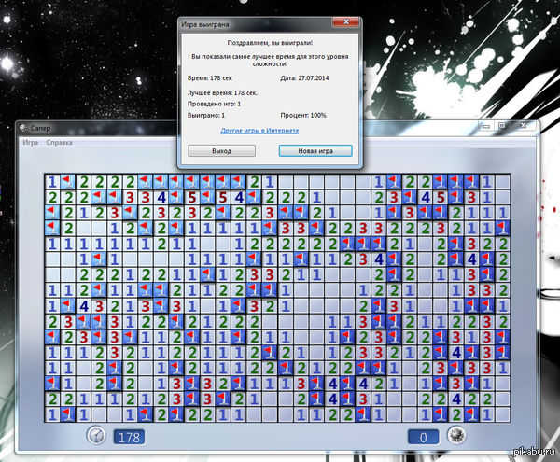Image resolution: width=560 pixels, height=462 pixels.
Task: Follow the Другие игры в Интернете link
Action: pos(271,132)
